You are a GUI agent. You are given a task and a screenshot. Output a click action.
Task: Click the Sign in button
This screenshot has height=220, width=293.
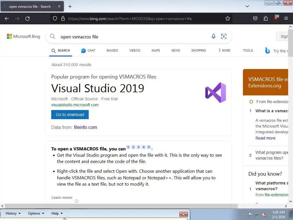(x=282, y=36)
